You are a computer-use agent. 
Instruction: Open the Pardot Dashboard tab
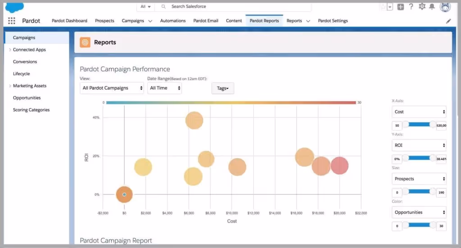point(69,21)
